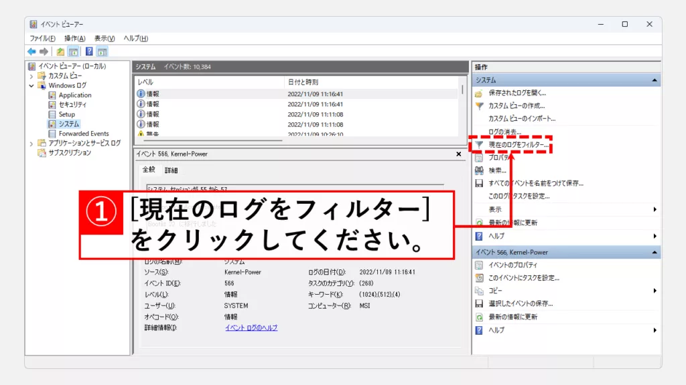The height and width of the screenshot is (385, 686).
Task: Open the 操作(A) menu
Action: 74,38
